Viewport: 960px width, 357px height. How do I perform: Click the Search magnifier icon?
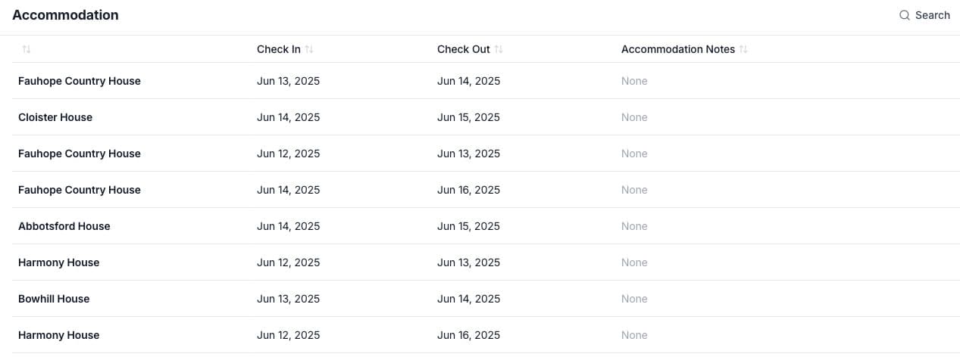click(904, 15)
